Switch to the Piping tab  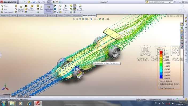(60, 16)
